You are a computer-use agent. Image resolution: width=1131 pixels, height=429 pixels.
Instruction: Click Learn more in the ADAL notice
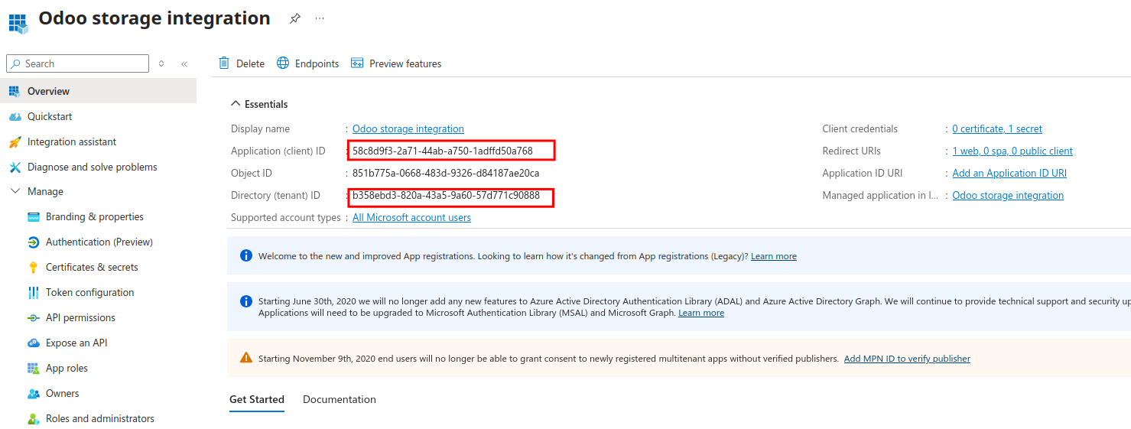click(701, 313)
